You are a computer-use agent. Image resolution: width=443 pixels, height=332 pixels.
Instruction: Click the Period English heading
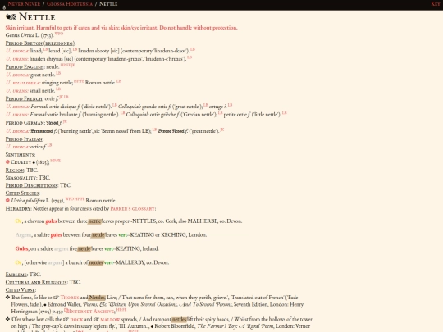tap(25, 67)
